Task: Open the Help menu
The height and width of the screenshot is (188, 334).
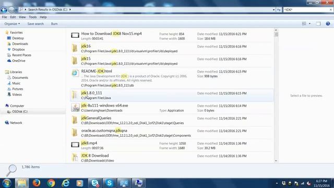Action: (43, 17)
